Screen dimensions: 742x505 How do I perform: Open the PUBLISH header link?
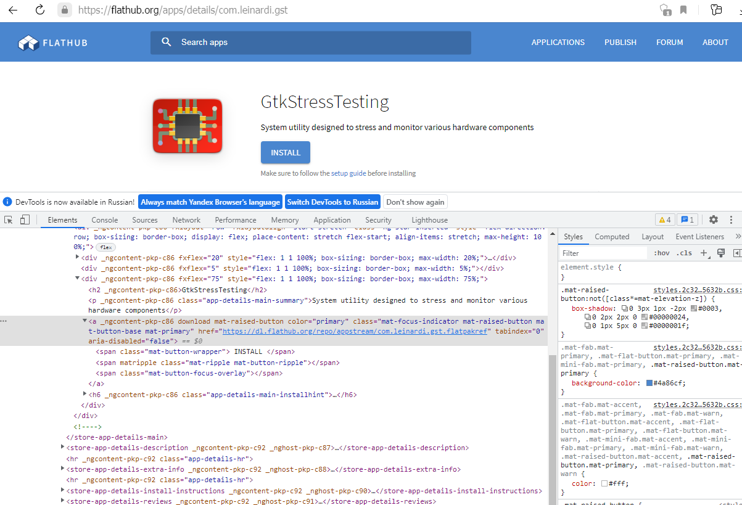click(x=620, y=43)
